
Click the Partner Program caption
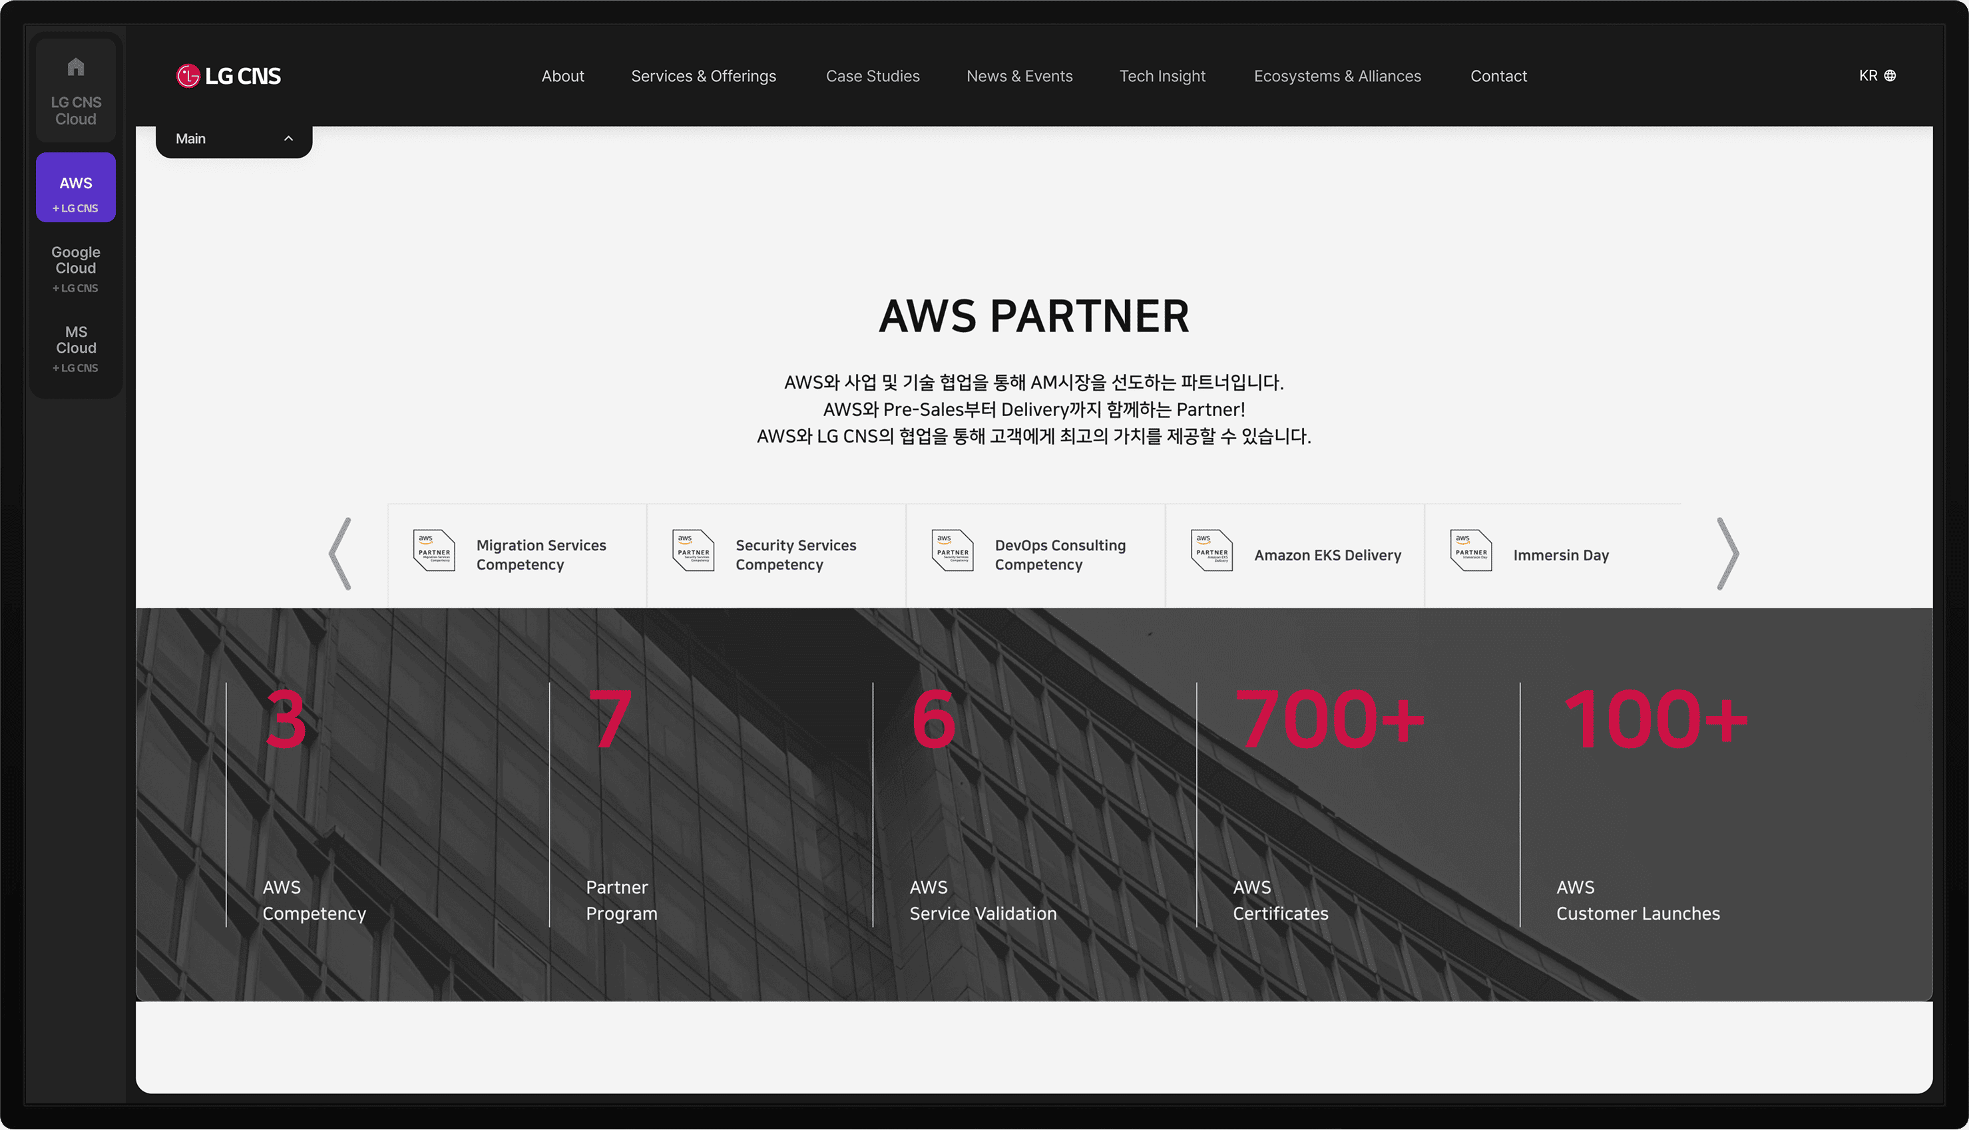(622, 900)
